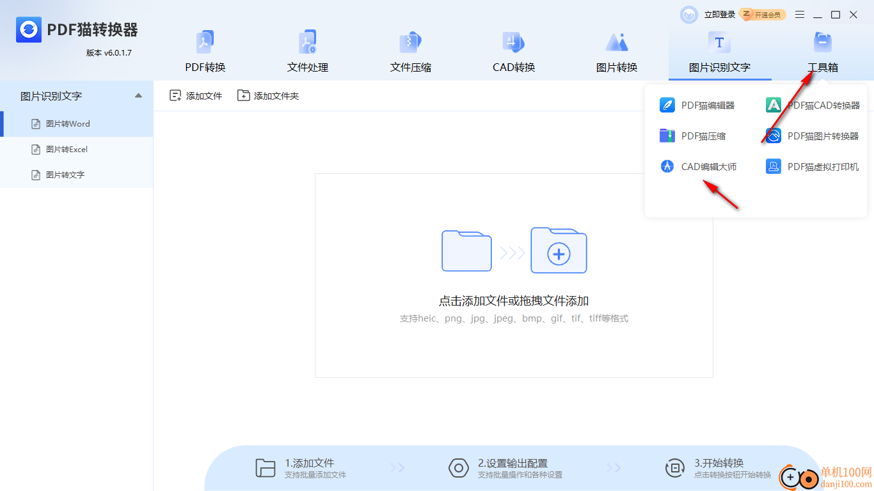Click the 3.开始转换 step icon

click(675, 468)
